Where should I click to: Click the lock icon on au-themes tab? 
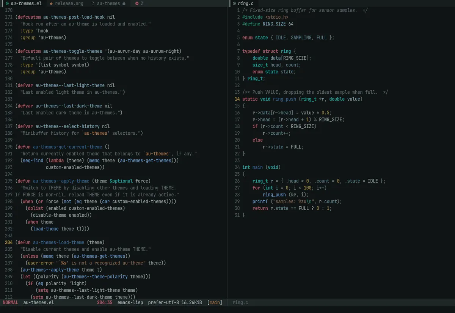tap(124, 3)
